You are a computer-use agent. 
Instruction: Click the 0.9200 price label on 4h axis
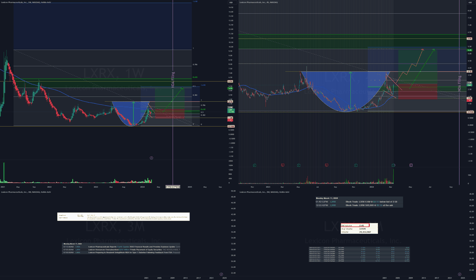tap(470, 112)
